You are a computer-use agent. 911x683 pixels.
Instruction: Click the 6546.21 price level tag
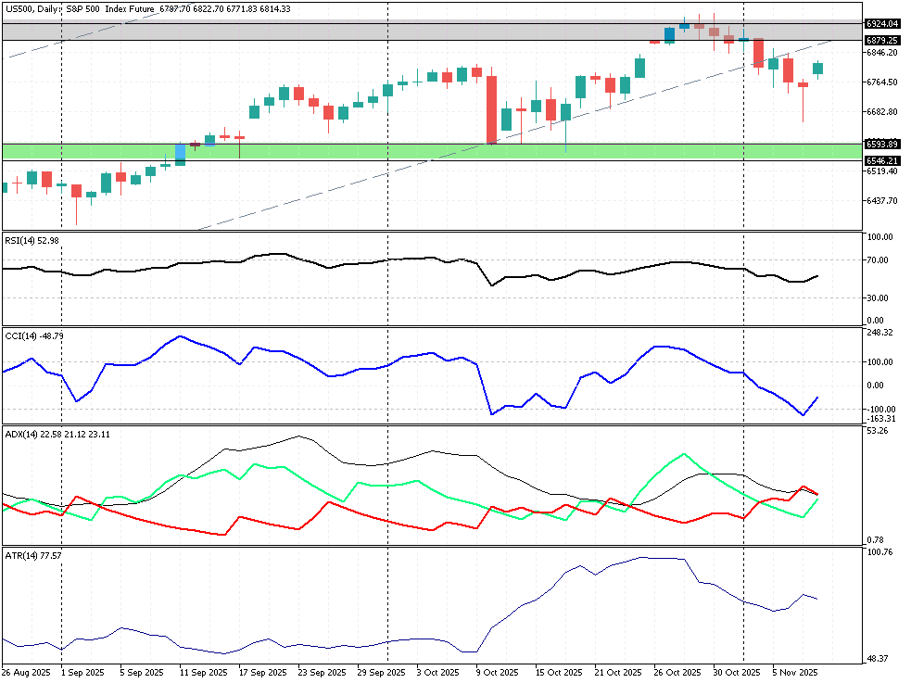[882, 159]
